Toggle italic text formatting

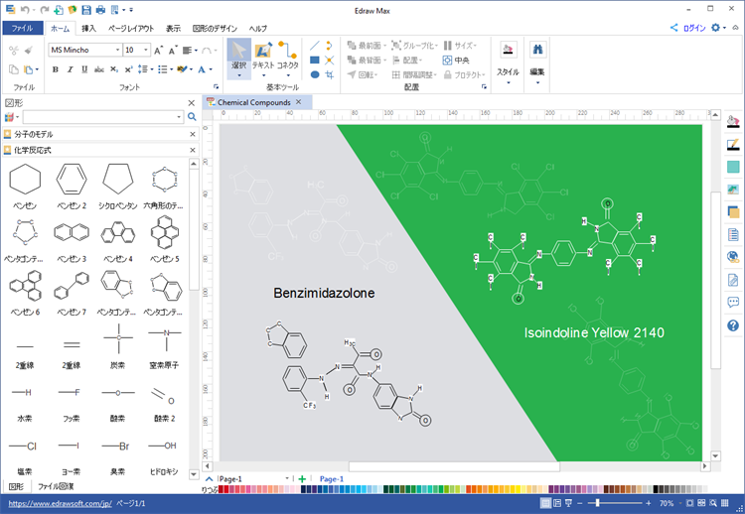tap(70, 69)
